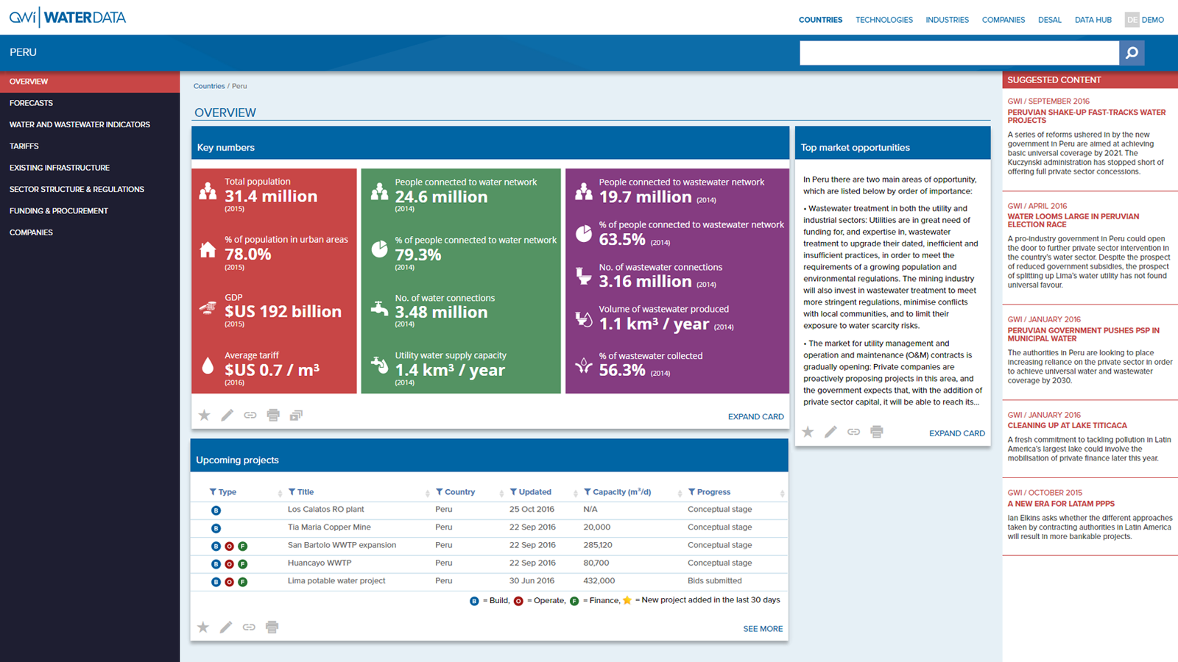
Task: Open the Country column filter
Action: (440, 492)
